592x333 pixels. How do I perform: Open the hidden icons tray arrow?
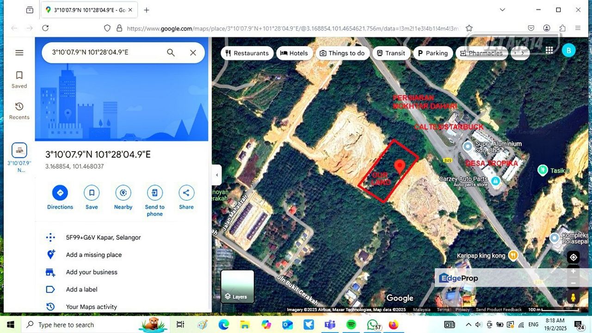point(469,324)
